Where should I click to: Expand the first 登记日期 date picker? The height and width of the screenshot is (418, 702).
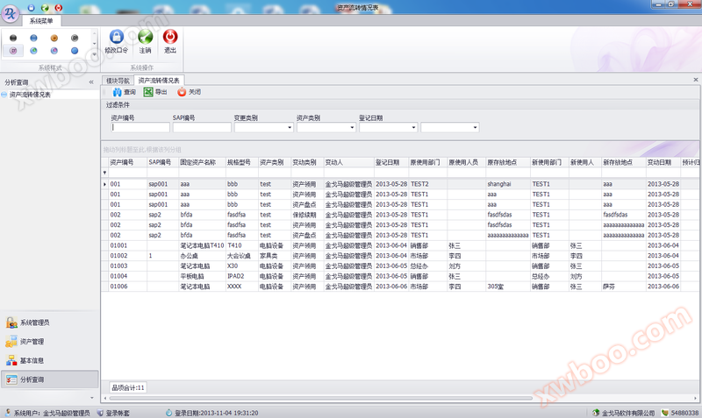(x=412, y=127)
